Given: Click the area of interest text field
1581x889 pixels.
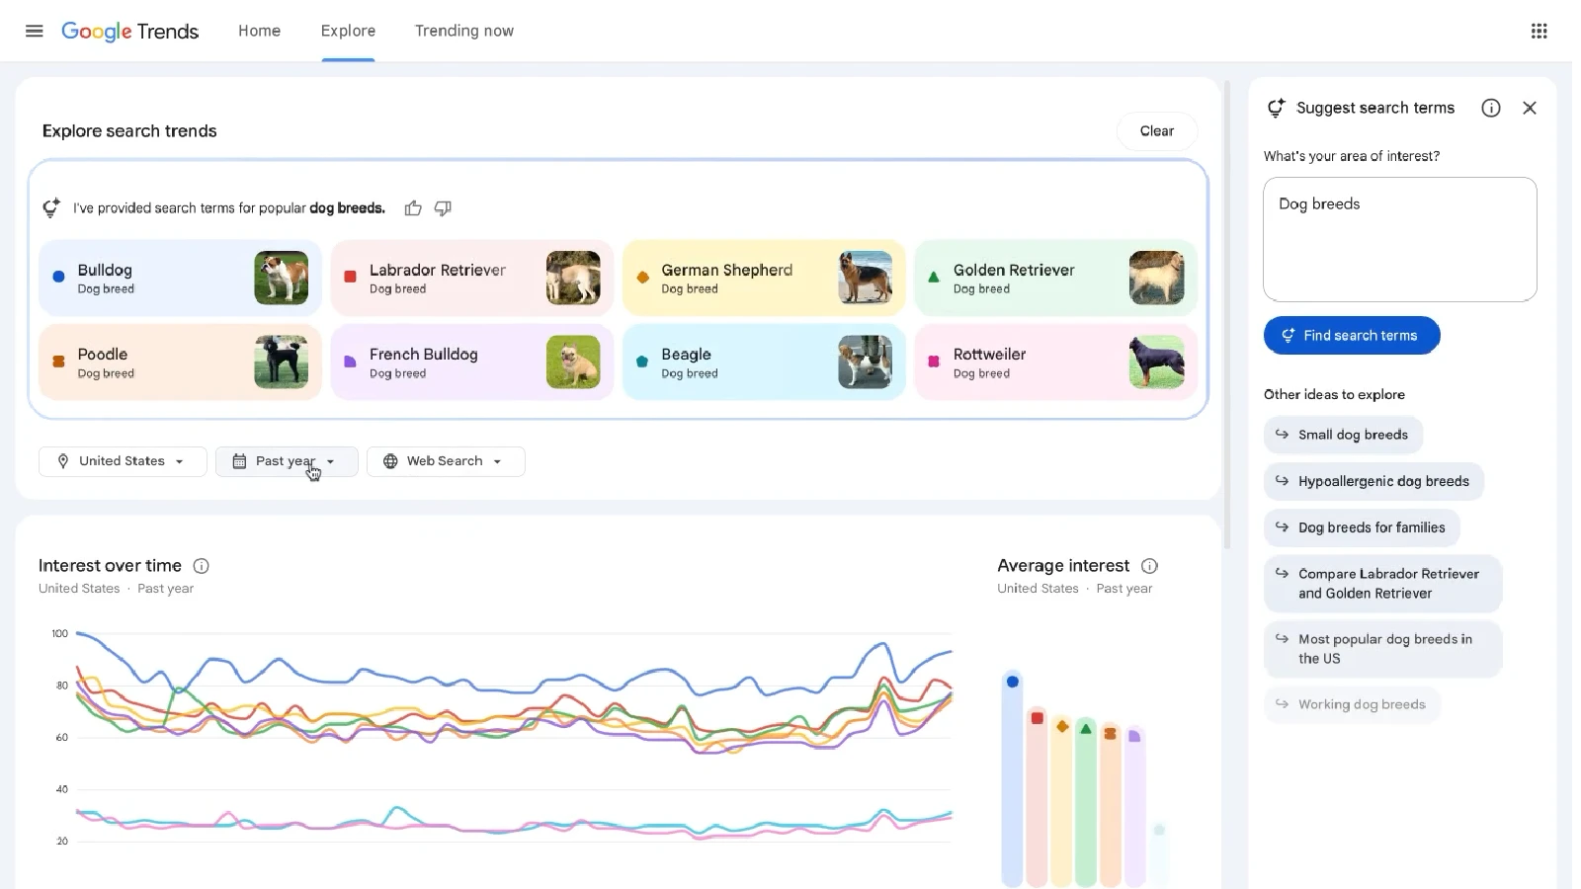Looking at the screenshot, I should (x=1399, y=239).
